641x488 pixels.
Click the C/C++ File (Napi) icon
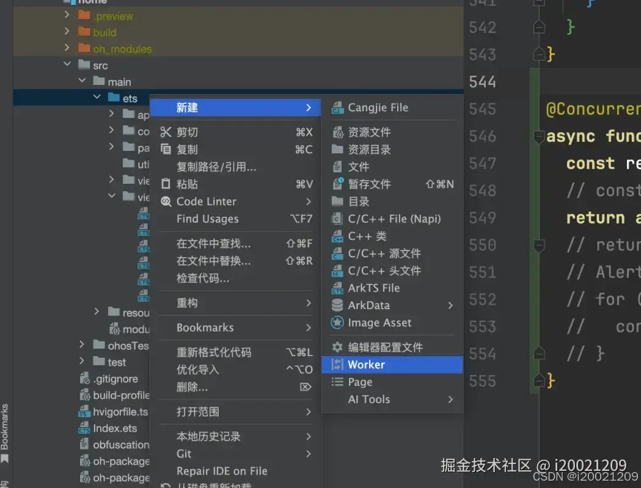pyautogui.click(x=337, y=219)
